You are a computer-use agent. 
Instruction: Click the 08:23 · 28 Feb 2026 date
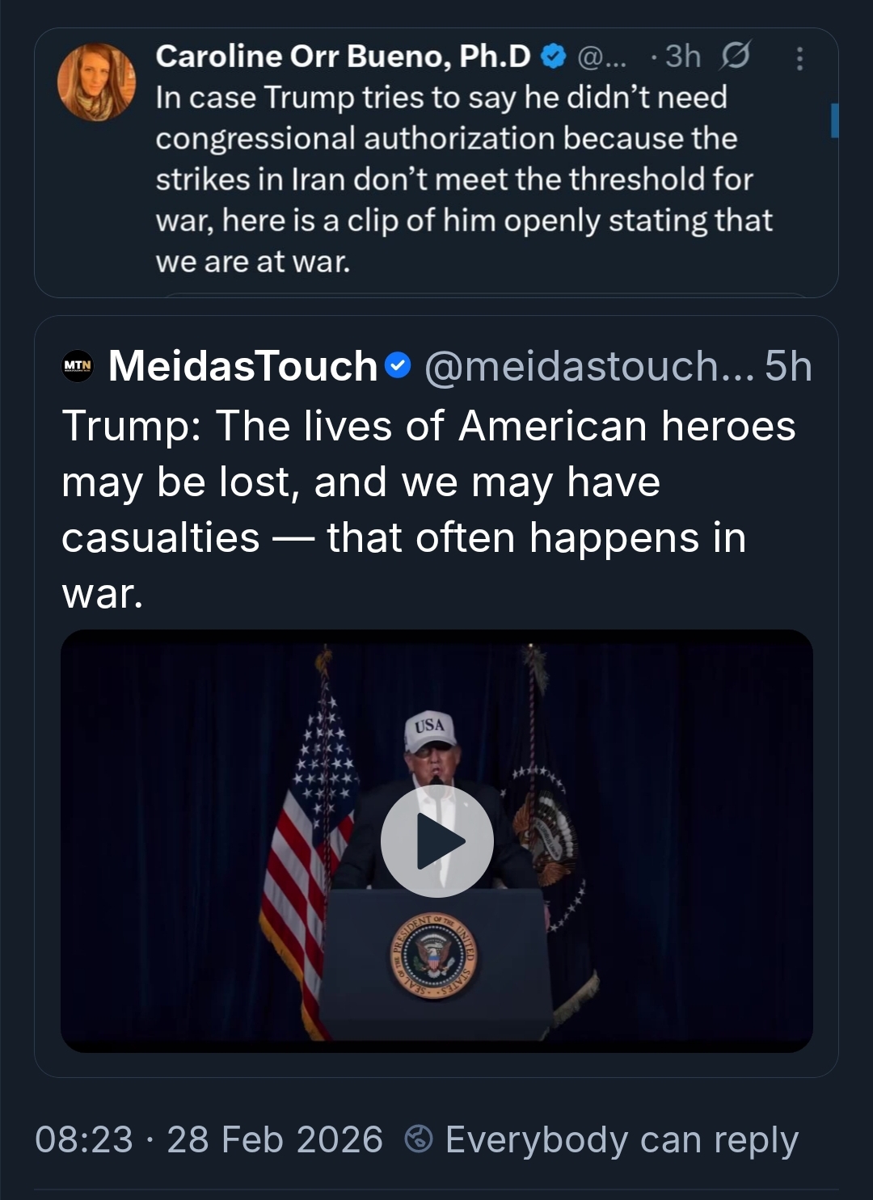pos(209,1139)
